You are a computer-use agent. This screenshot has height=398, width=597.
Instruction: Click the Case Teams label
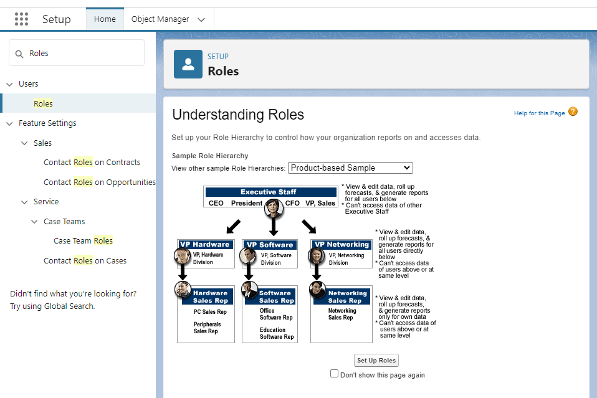click(x=64, y=222)
